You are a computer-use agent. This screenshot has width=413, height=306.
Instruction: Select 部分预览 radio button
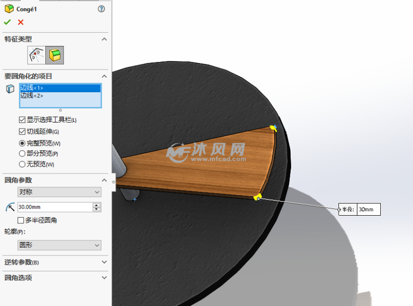click(x=22, y=153)
